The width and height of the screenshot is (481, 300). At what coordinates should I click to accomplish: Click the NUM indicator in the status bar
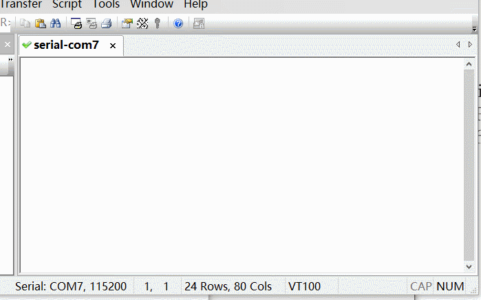pos(450,286)
